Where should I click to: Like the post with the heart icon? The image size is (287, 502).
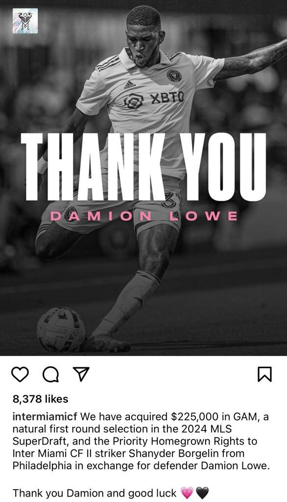point(20,374)
